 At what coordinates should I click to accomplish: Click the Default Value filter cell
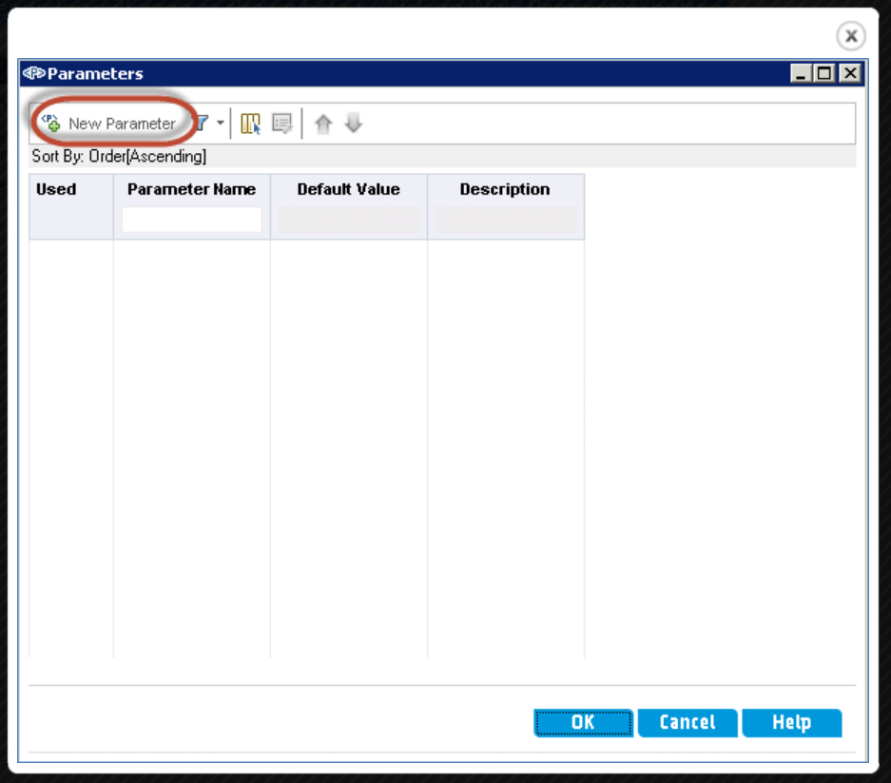[x=348, y=220]
